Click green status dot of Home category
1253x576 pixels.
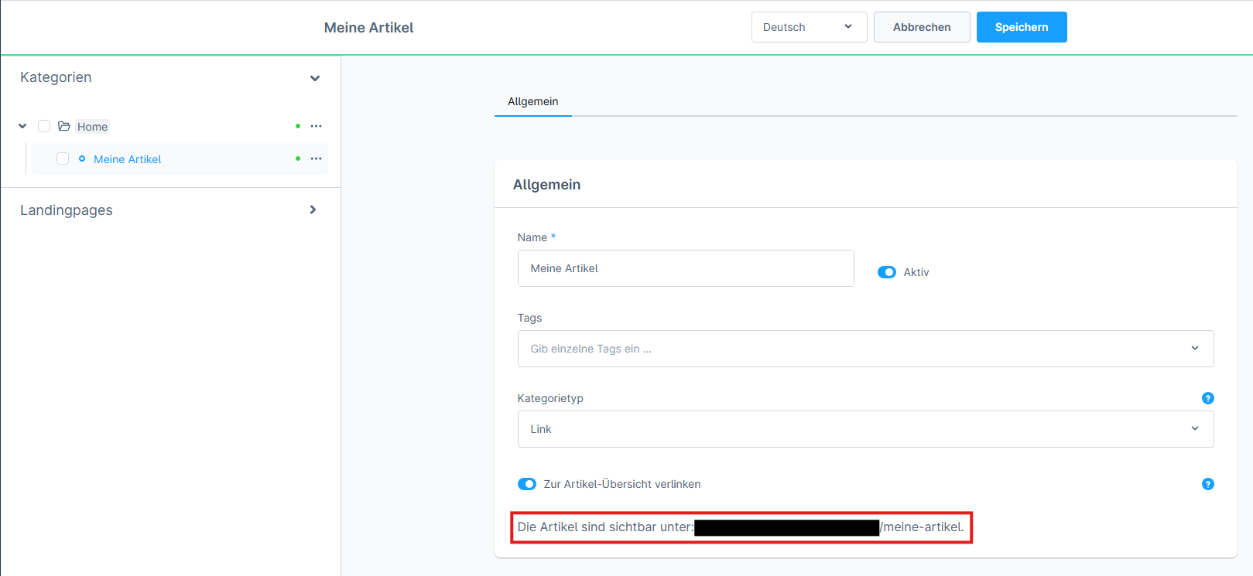(298, 126)
